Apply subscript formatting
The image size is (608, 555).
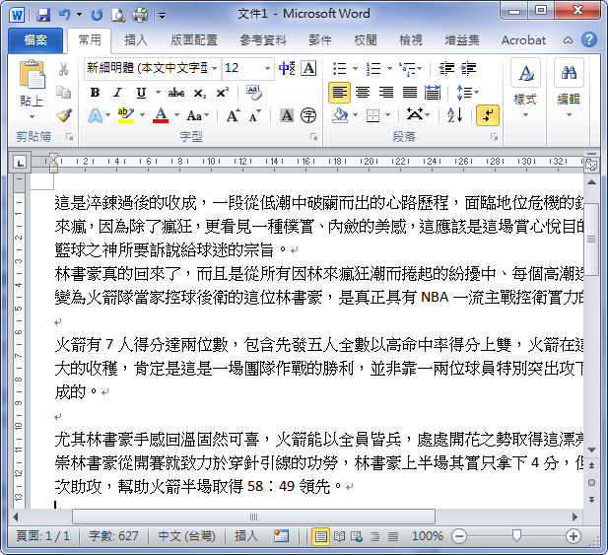200,93
